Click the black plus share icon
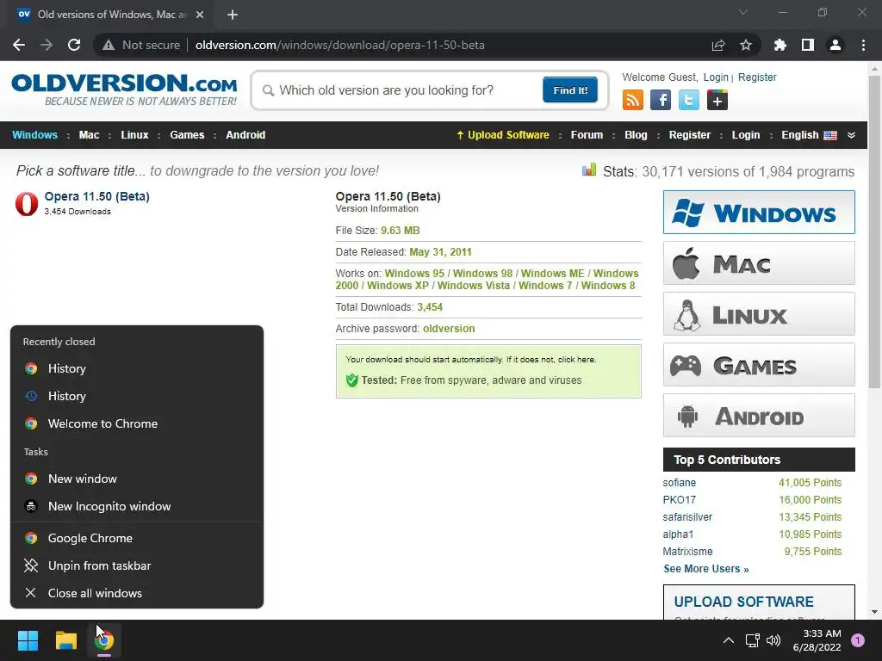This screenshot has height=661, width=882. click(x=717, y=100)
